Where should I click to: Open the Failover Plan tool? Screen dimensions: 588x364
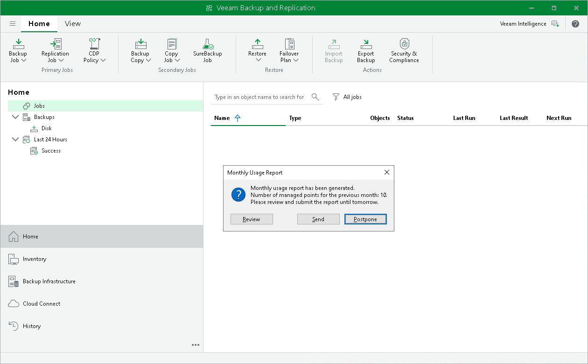coord(289,49)
